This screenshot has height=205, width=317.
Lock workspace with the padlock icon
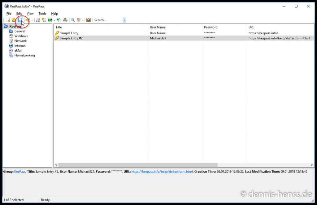(89, 20)
